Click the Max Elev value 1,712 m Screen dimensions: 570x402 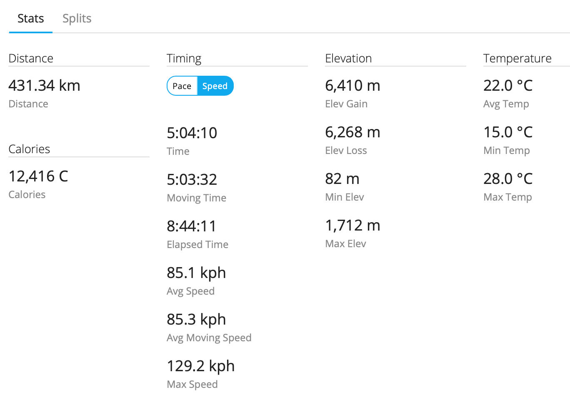coord(352,226)
